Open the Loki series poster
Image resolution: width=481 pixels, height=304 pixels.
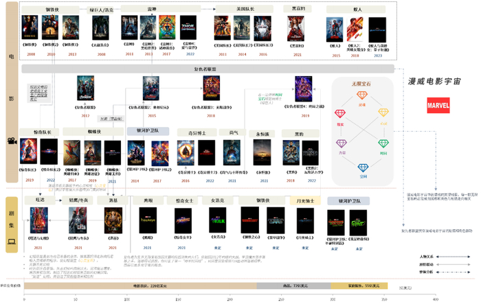[x=113, y=220]
